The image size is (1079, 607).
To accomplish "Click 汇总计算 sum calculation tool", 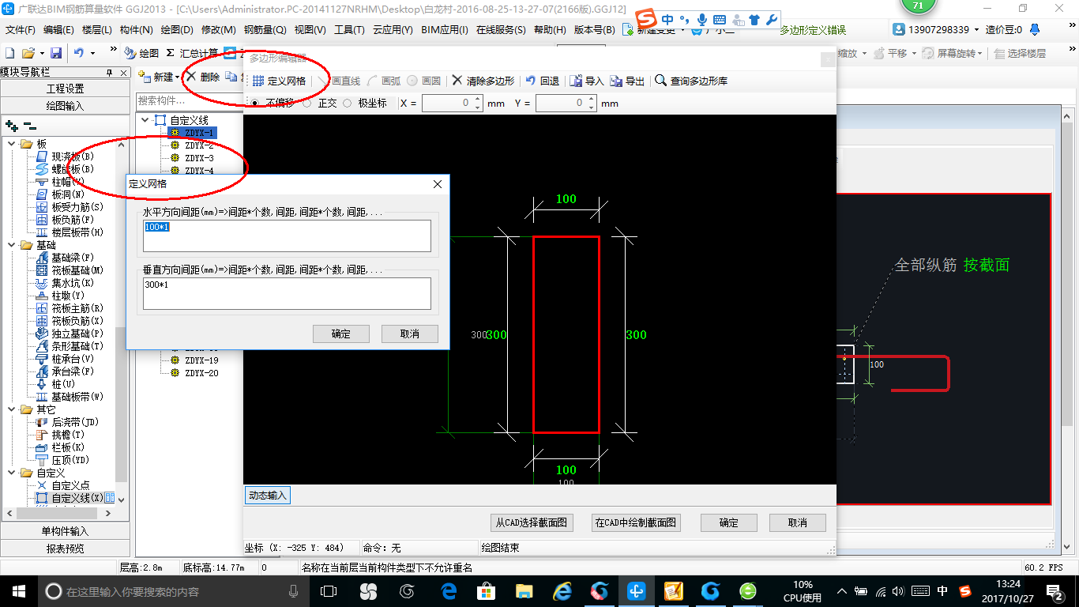I will pos(192,53).
